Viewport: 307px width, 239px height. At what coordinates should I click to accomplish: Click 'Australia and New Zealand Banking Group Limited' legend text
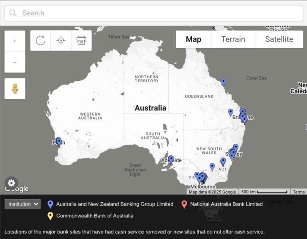(x=115, y=204)
